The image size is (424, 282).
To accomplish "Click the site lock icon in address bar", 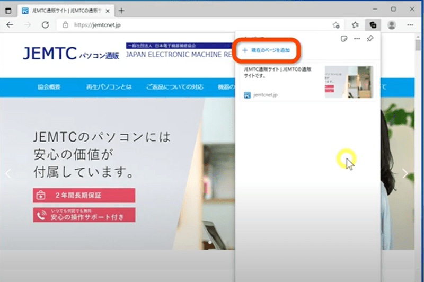I will [65, 25].
